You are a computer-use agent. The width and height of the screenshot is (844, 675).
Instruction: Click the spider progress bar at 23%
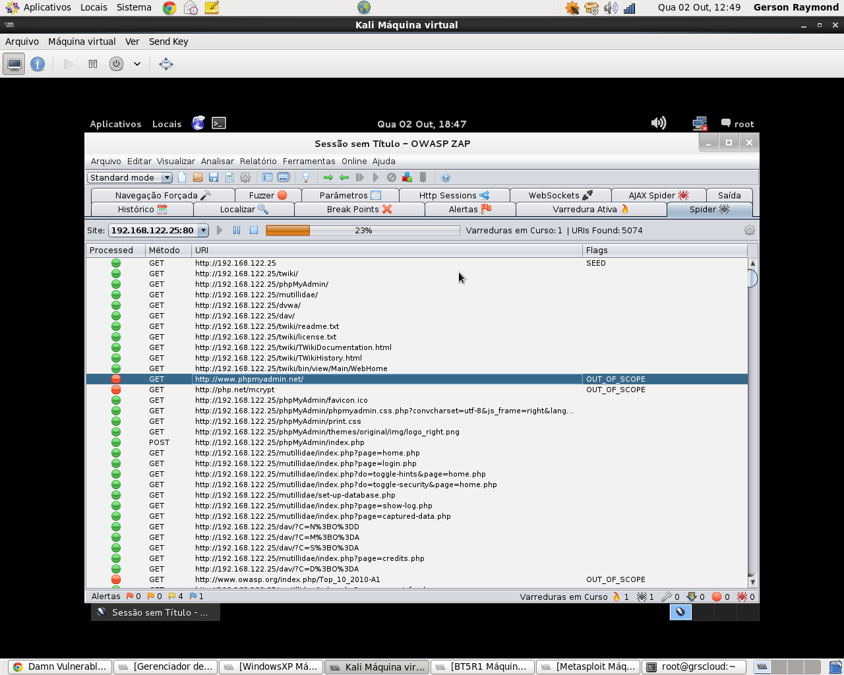[363, 230]
